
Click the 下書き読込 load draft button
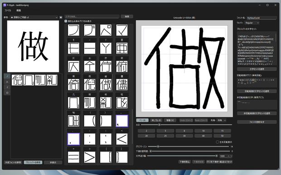point(184,161)
